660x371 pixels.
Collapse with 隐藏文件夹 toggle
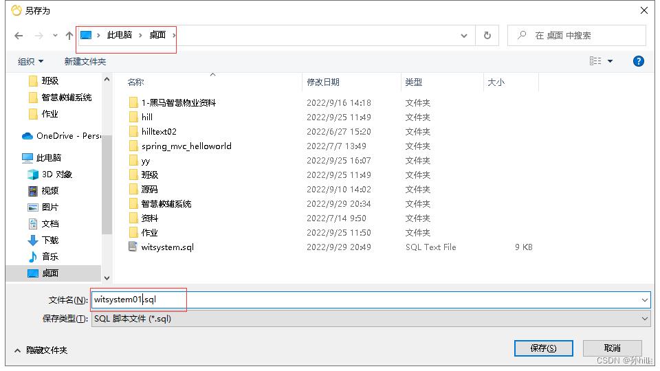coord(41,350)
